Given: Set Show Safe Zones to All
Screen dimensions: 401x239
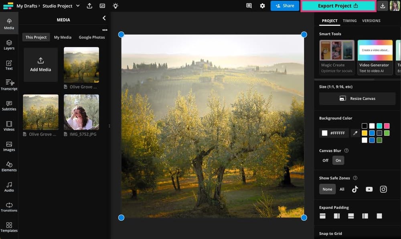Looking at the screenshot, I should tap(342, 189).
